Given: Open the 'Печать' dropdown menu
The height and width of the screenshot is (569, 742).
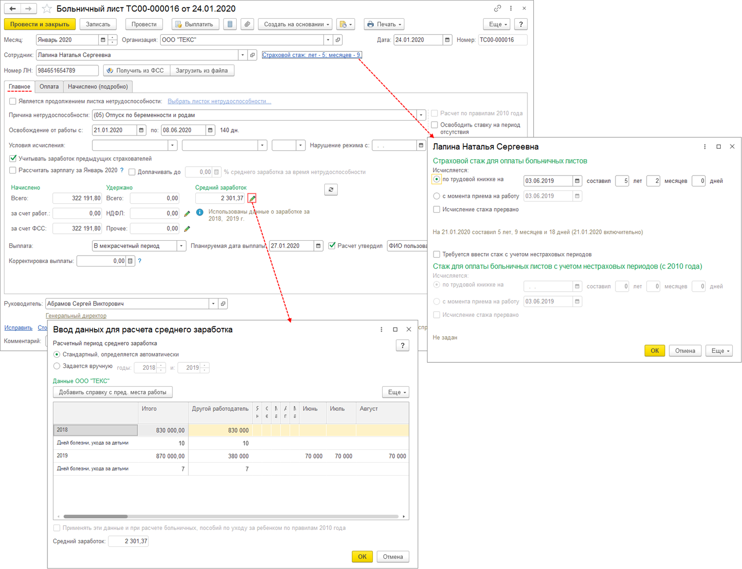Looking at the screenshot, I should point(385,24).
